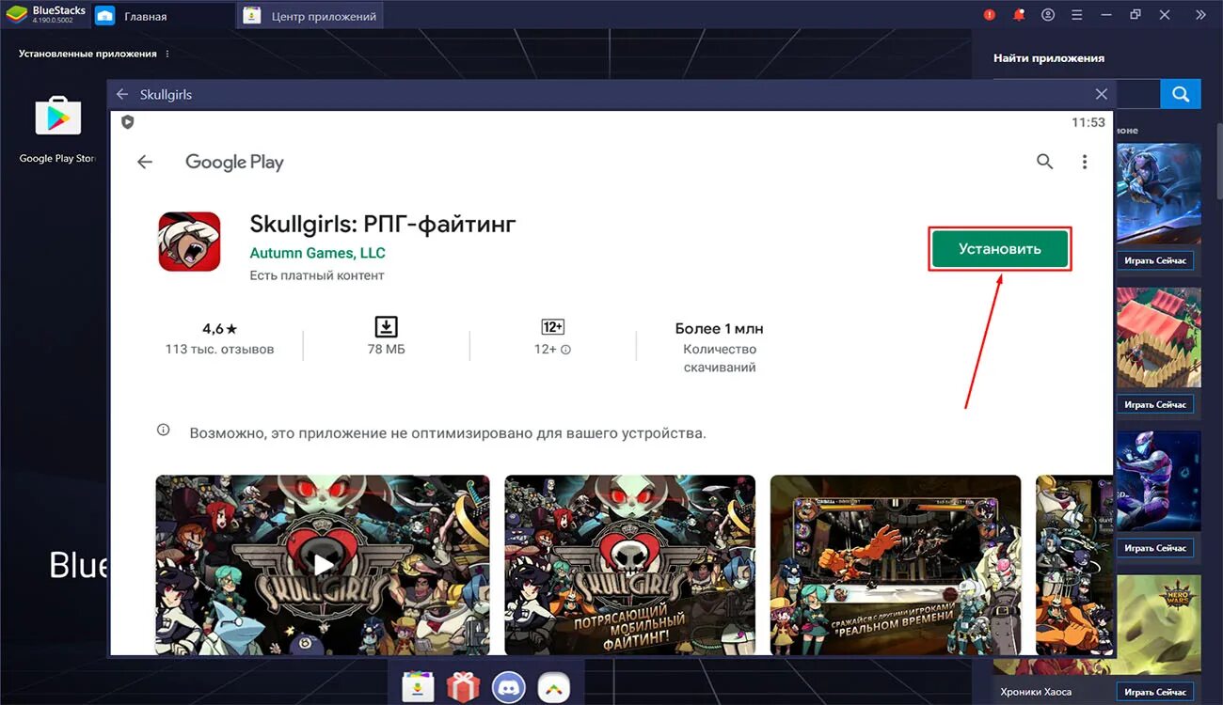Viewport: 1223px width, 705px height.
Task: Open the white arrow-up dock icon
Action: pos(554,687)
